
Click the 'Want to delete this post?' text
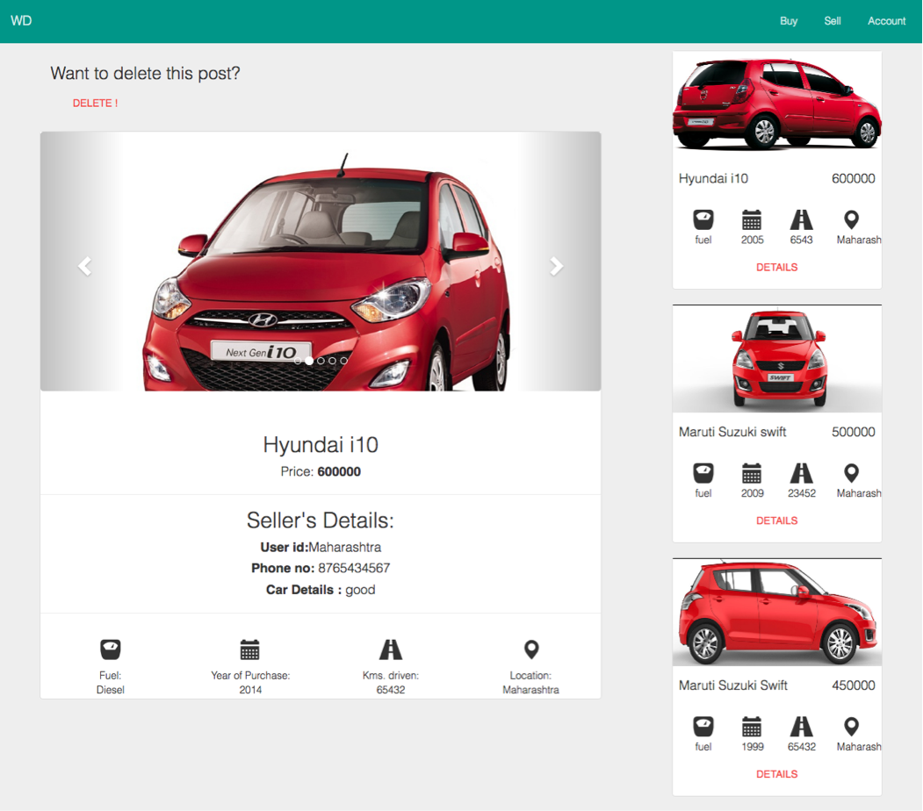coord(146,73)
